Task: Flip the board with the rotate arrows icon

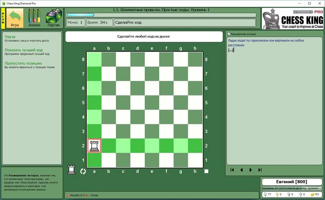Action: pyautogui.click(x=83, y=171)
